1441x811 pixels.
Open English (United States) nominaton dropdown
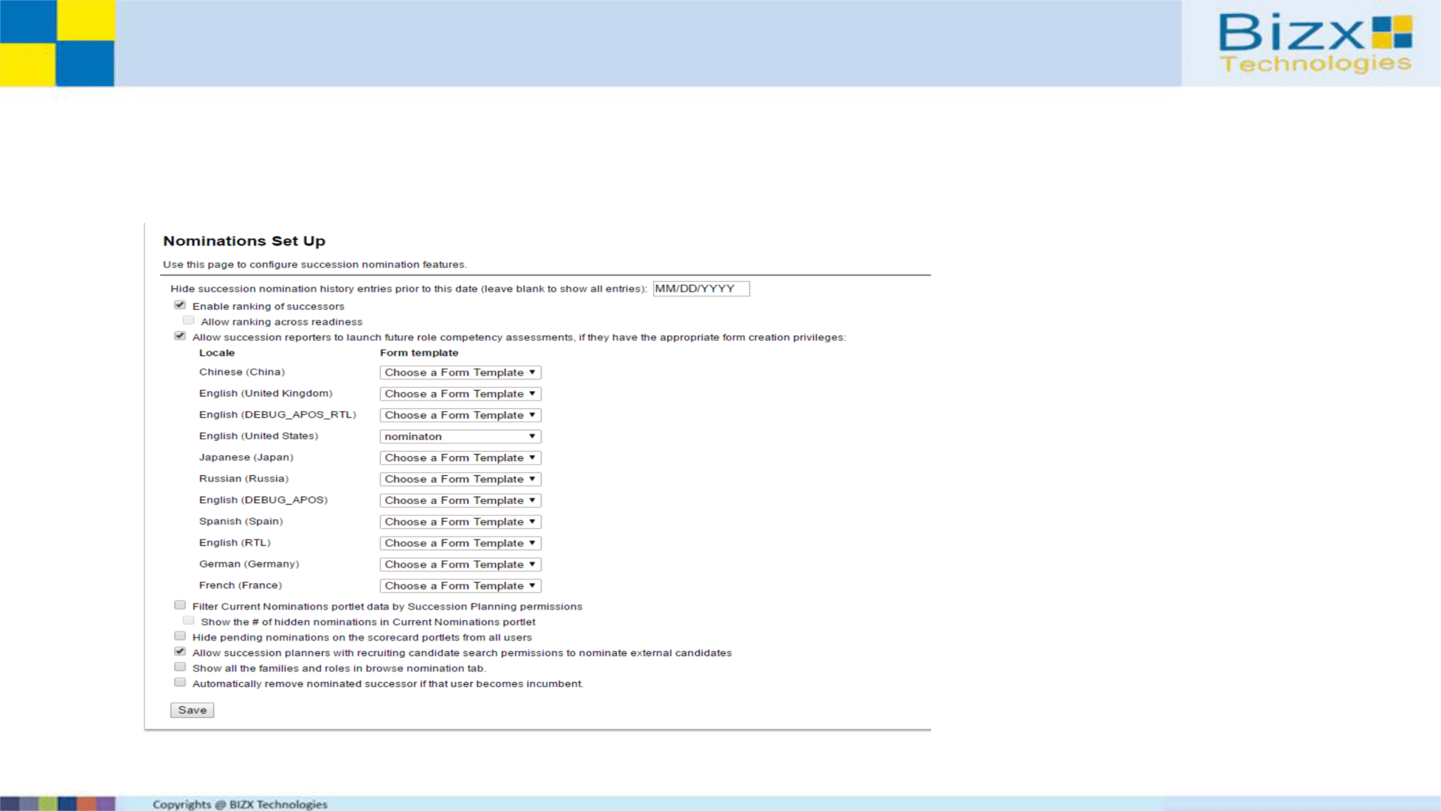[460, 436]
